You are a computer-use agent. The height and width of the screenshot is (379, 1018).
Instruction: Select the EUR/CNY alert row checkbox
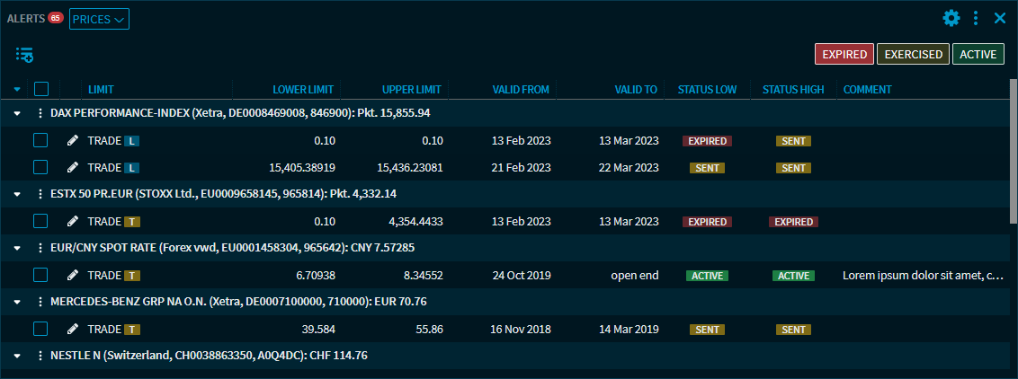pyautogui.click(x=40, y=276)
